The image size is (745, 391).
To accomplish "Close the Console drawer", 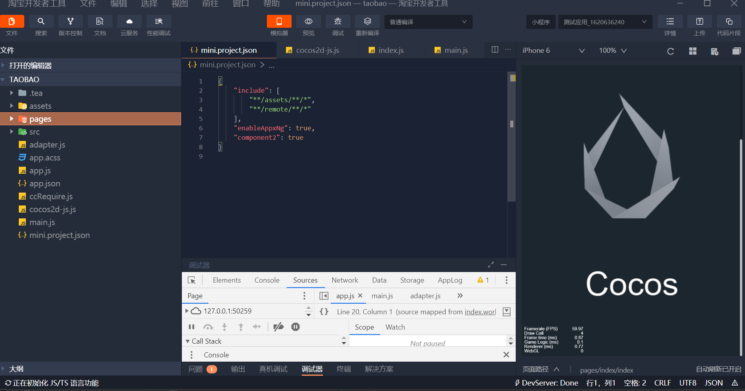I will (x=506, y=355).
